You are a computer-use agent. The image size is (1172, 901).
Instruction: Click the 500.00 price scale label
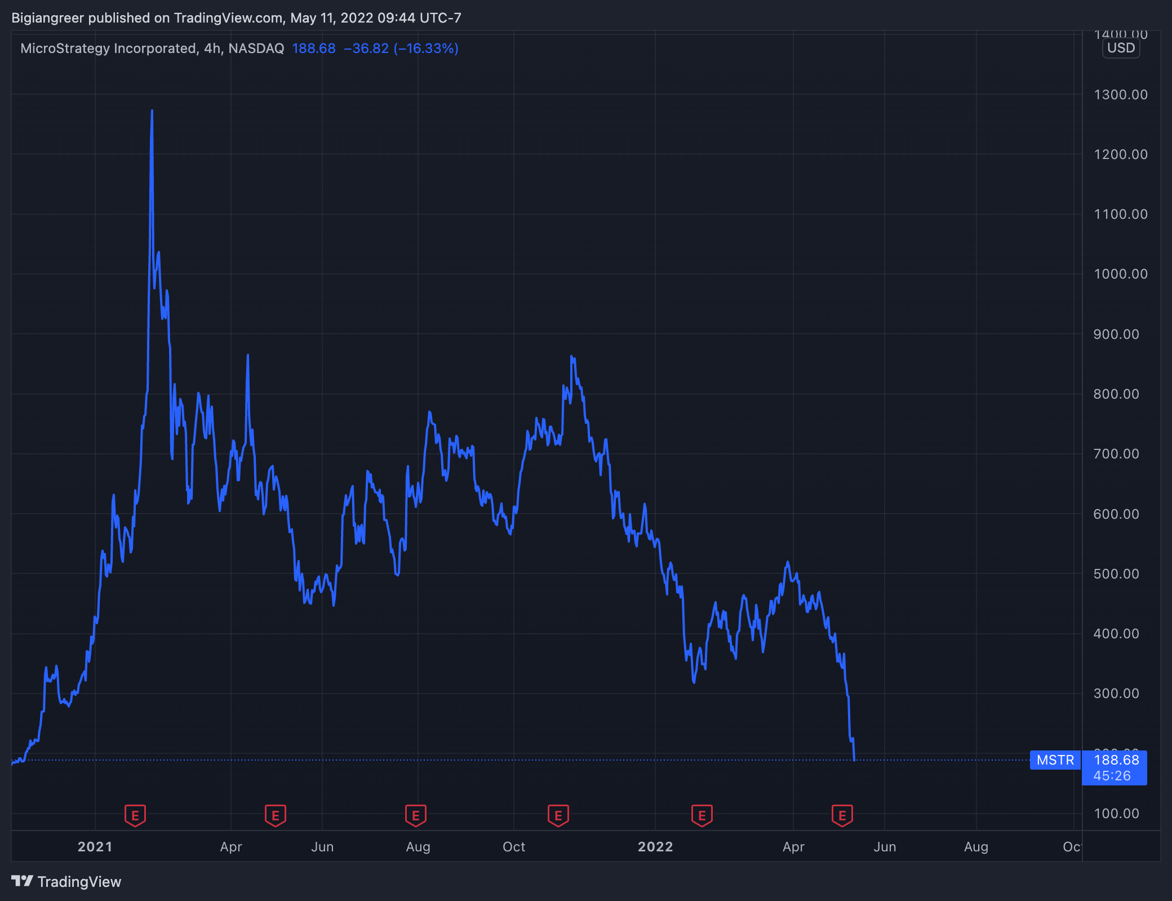click(1116, 574)
